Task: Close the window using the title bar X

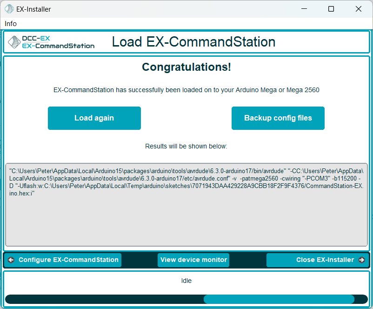Action: tap(359, 9)
